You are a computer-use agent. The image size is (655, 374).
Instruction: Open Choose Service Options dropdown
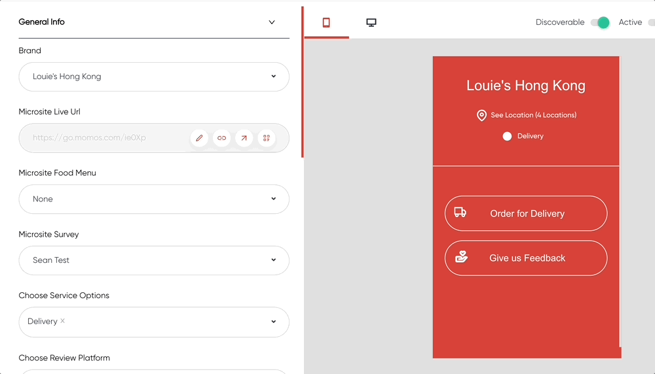(154, 322)
